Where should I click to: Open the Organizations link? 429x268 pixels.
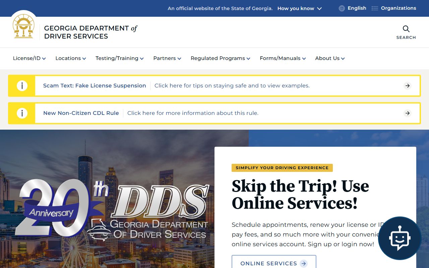click(399, 8)
